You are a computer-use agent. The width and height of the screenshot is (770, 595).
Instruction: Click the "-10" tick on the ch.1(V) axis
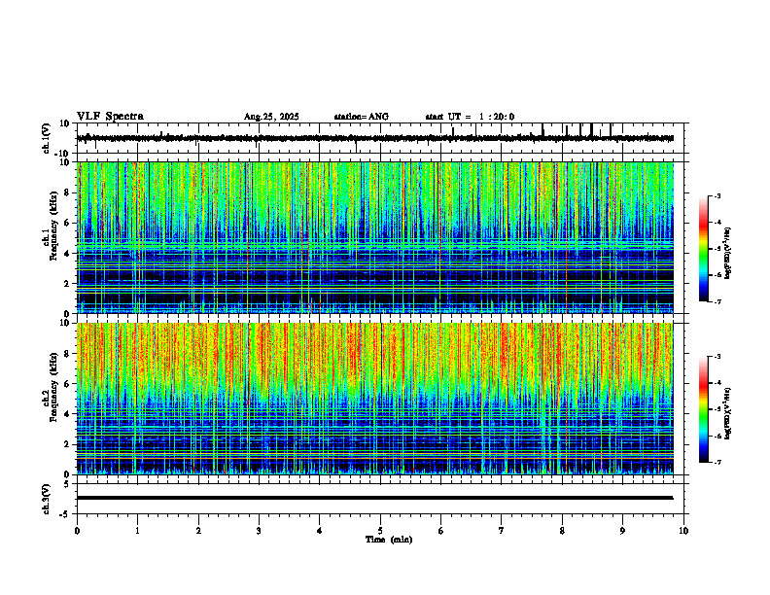(x=63, y=154)
